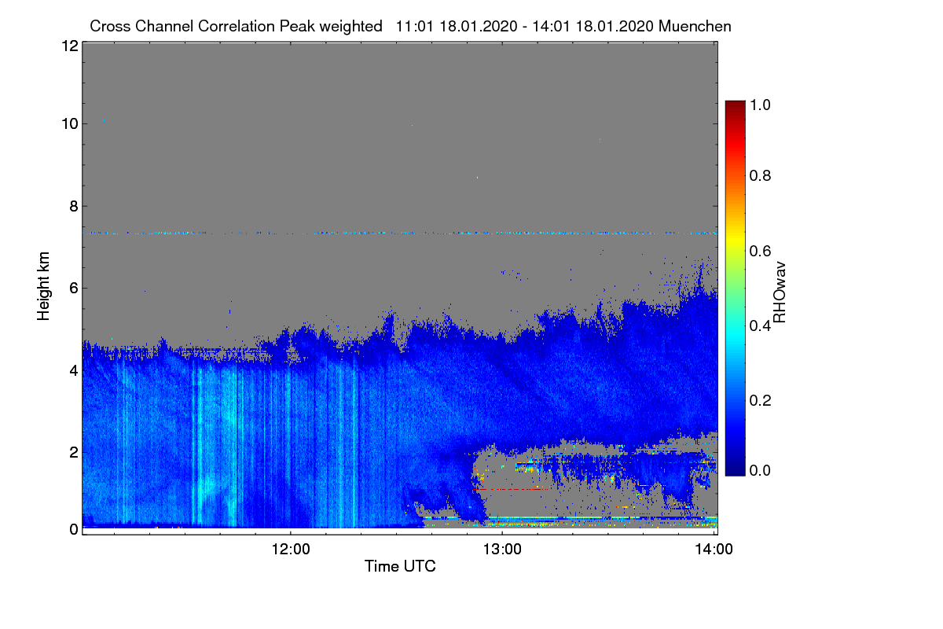Click the '14:00' time axis tick label
Screen dimensions: 943x629
pyautogui.click(x=714, y=550)
